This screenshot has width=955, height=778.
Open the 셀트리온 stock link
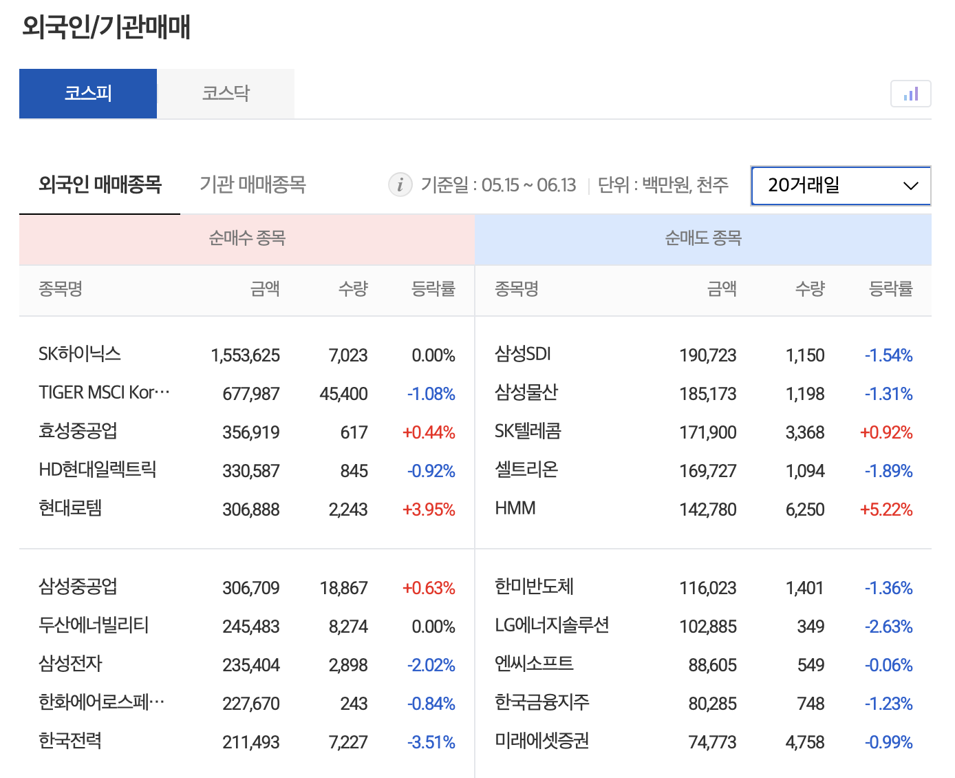click(526, 470)
